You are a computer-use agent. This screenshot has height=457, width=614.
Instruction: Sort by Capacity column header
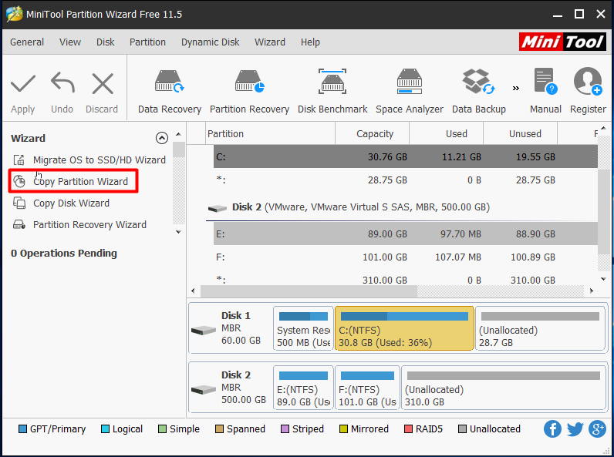click(373, 134)
